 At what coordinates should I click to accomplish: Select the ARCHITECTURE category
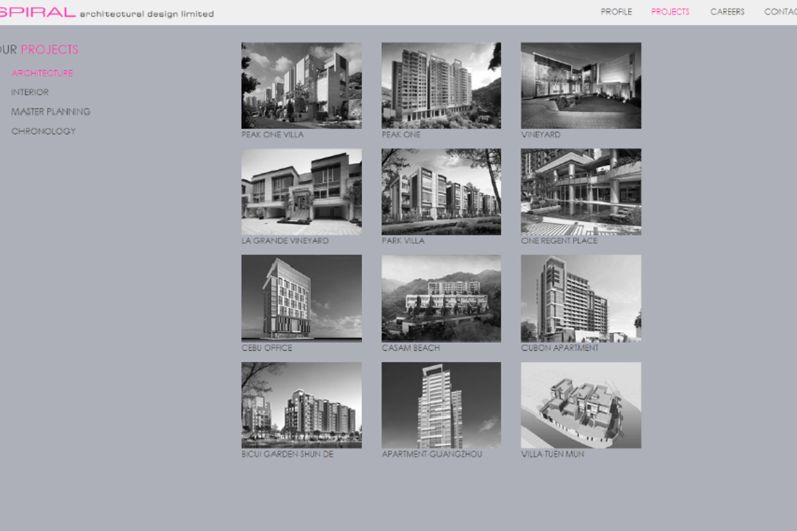point(42,73)
